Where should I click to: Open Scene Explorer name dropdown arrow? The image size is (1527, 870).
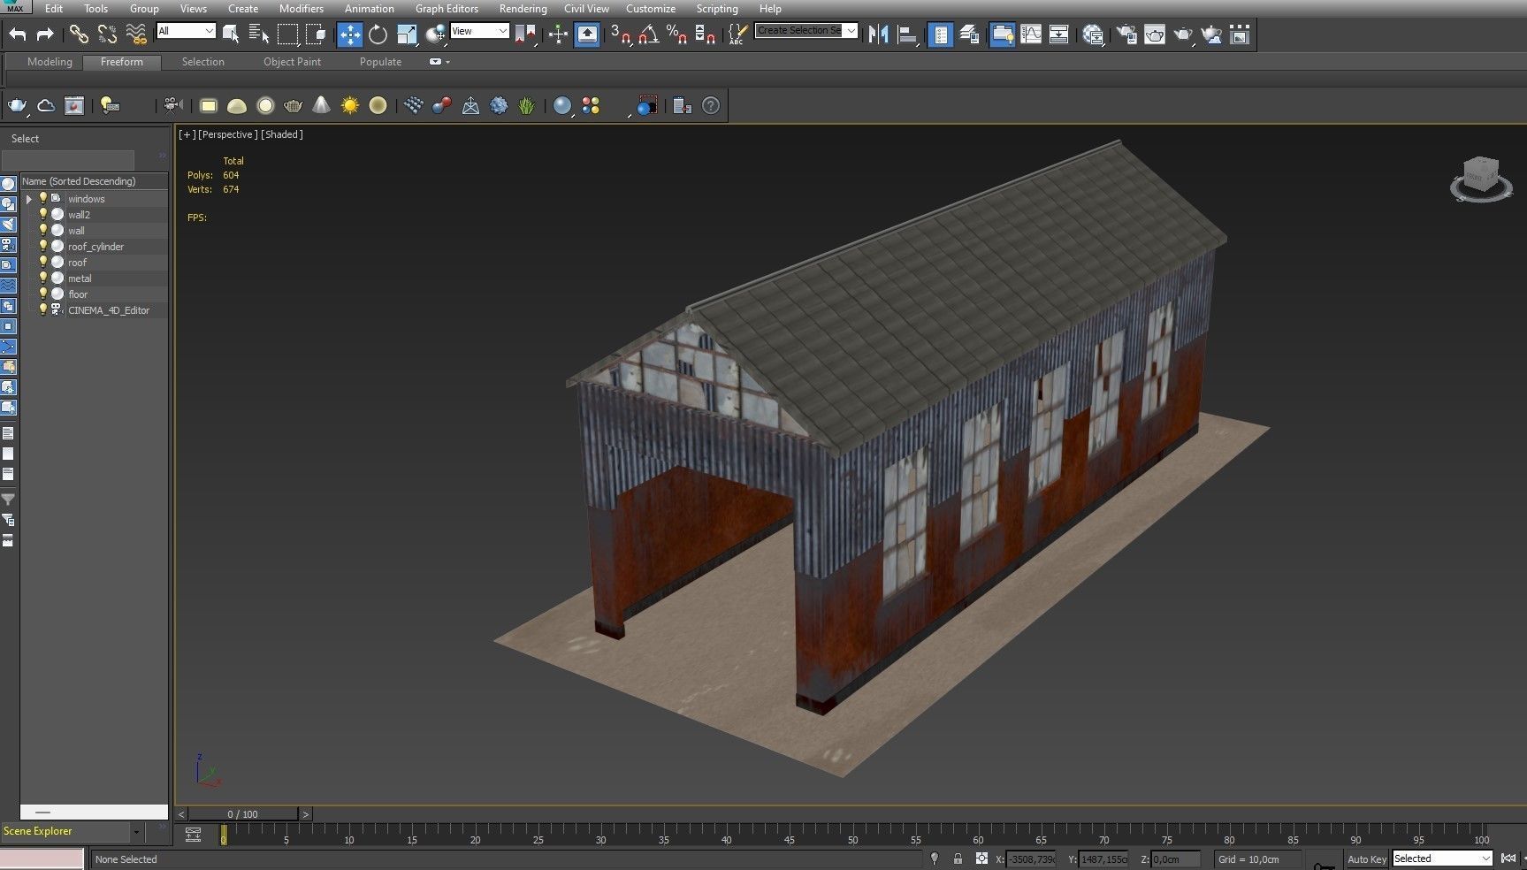click(136, 831)
